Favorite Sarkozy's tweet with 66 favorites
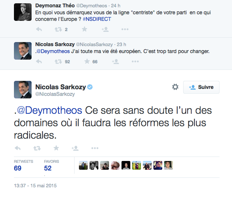The image size is (232, 199). [x=87, y=61]
